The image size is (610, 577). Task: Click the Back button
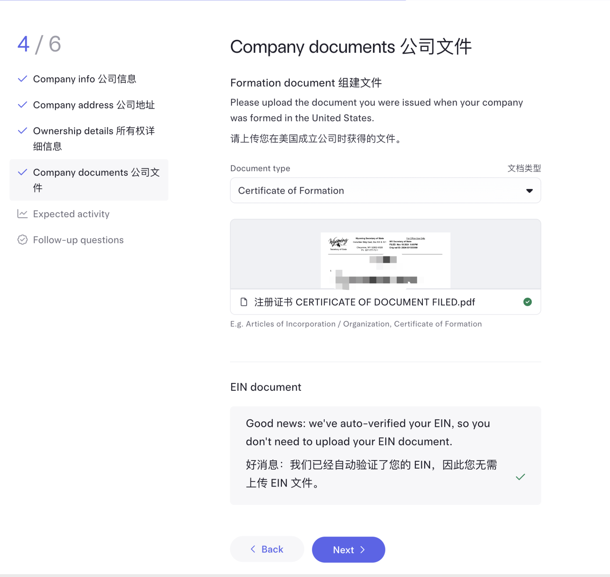[x=267, y=549]
